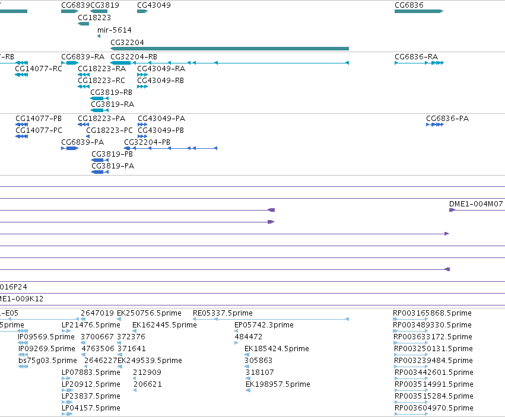Click protein CG18223-PC
The height and width of the screenshot is (417, 505).
click(110, 130)
